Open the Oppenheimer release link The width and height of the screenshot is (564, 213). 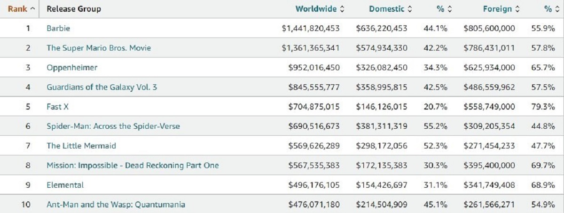[72, 67]
